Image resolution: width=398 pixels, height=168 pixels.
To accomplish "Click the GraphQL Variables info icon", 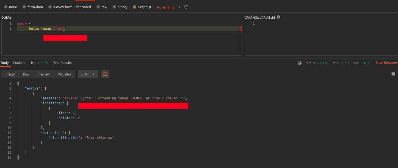I will [278, 17].
